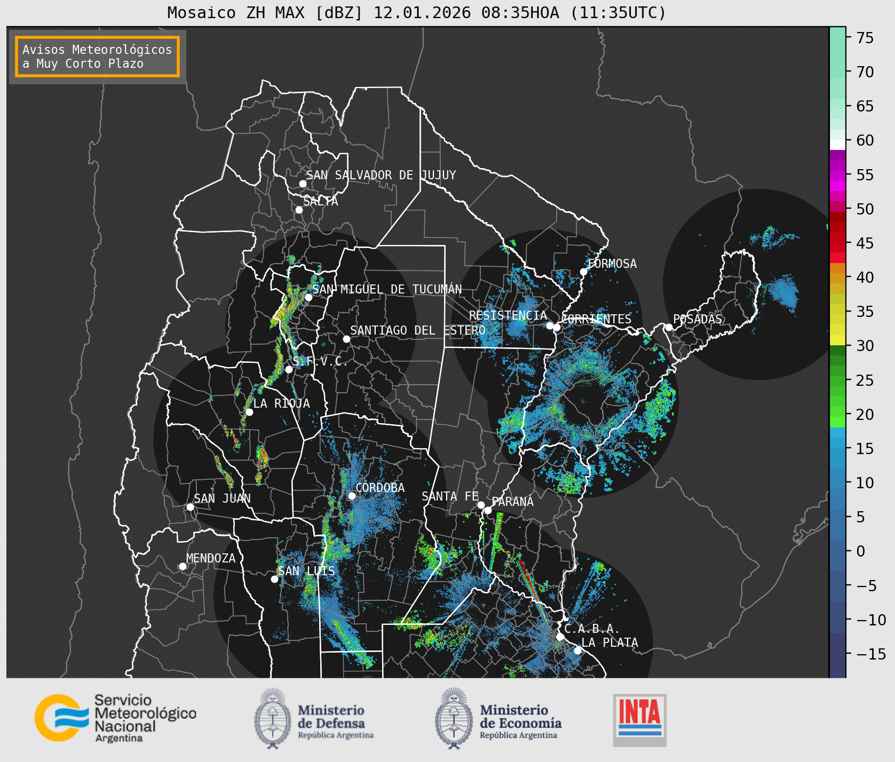Click the Ministerio de Economía emblem
This screenshot has width=895, height=762.
pos(454,718)
